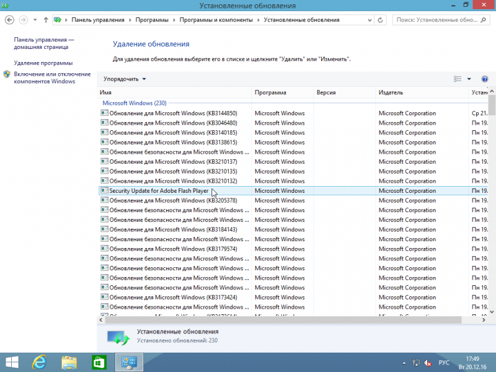Open Панель управления breadcrumb
Image resolution: width=496 pixels, height=372 pixels.
click(x=98, y=20)
